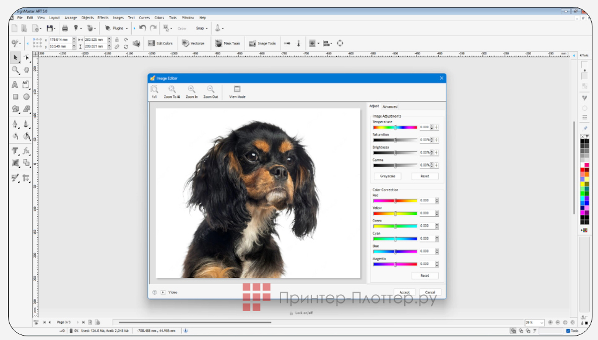Viewport: 598px width, 340px height.
Task: Switch to the Advanced tab
Action: (x=390, y=107)
